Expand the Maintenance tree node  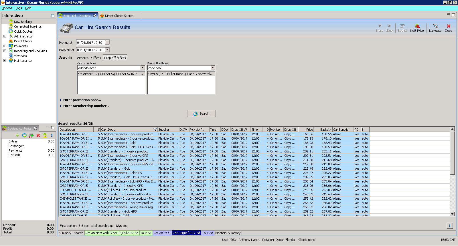click(5, 61)
